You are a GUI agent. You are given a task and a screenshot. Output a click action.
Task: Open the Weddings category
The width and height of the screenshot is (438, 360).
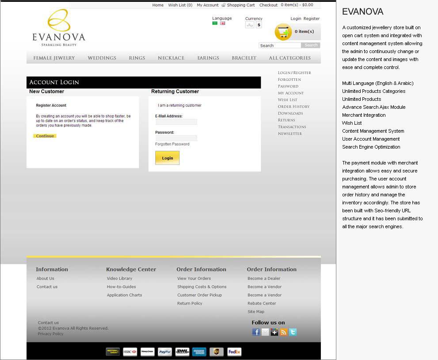click(x=102, y=58)
